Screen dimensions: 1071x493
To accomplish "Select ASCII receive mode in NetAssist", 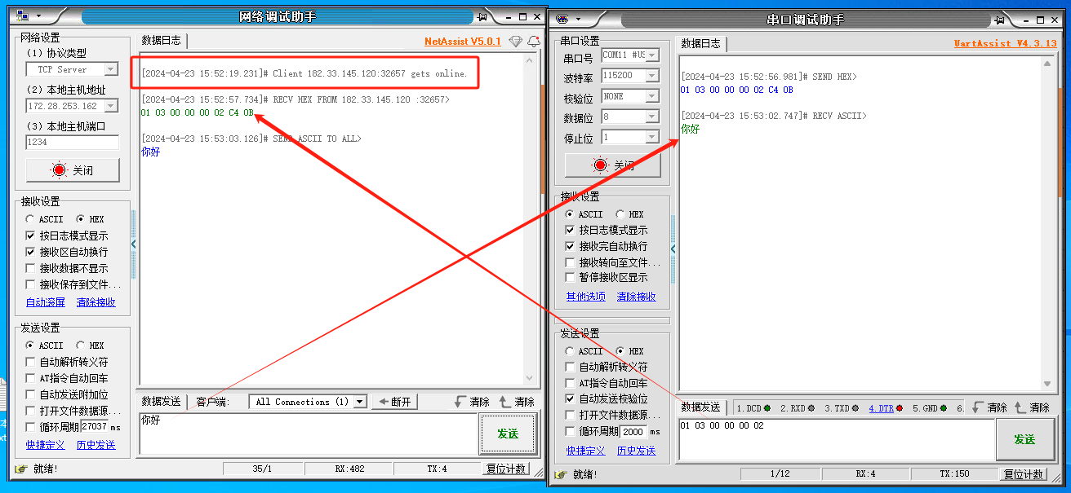I will click(30, 219).
